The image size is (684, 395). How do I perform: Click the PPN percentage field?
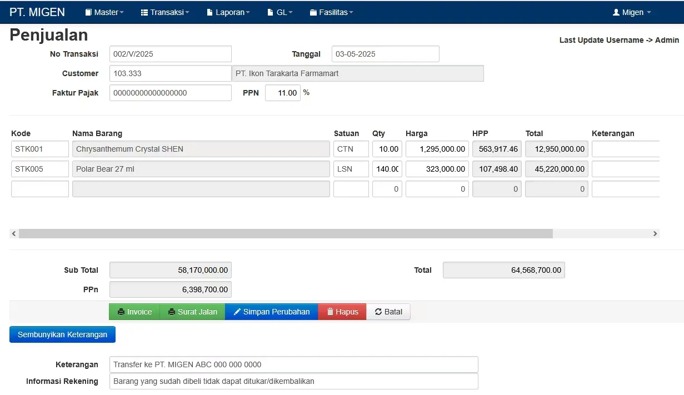coord(283,93)
